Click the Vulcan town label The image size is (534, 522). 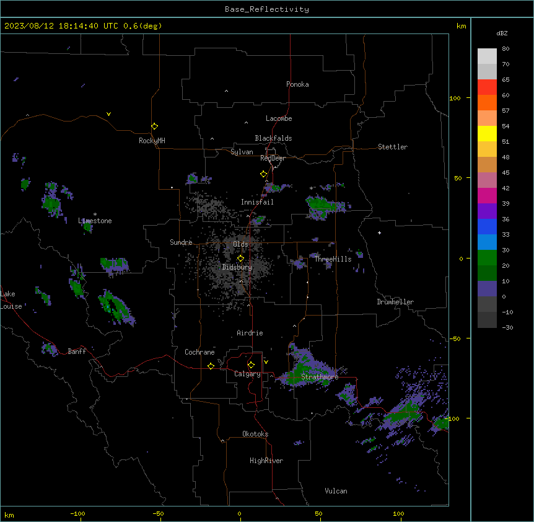pos(336,491)
